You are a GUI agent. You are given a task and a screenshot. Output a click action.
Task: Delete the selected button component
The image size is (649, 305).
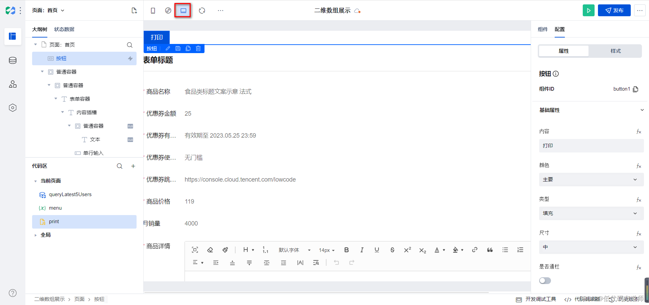198,48
